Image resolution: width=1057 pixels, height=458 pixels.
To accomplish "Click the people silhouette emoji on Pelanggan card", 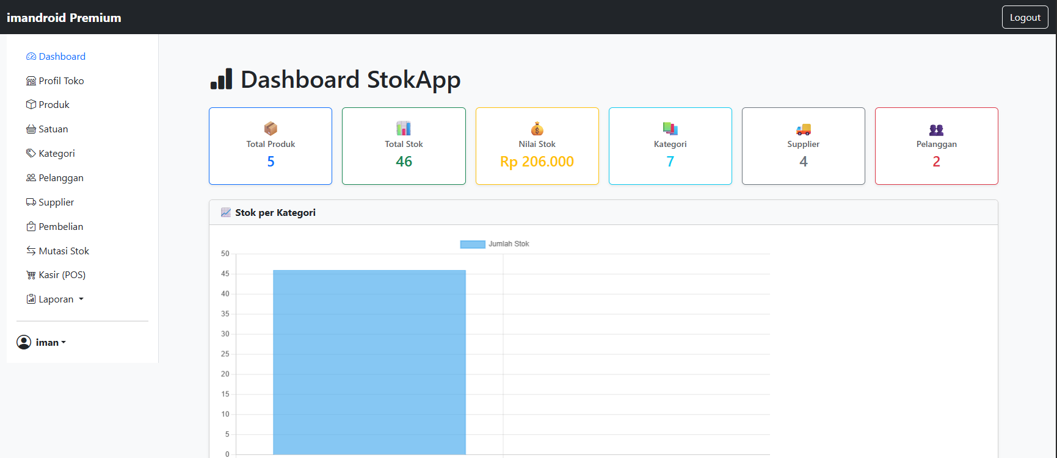I will click(x=937, y=129).
